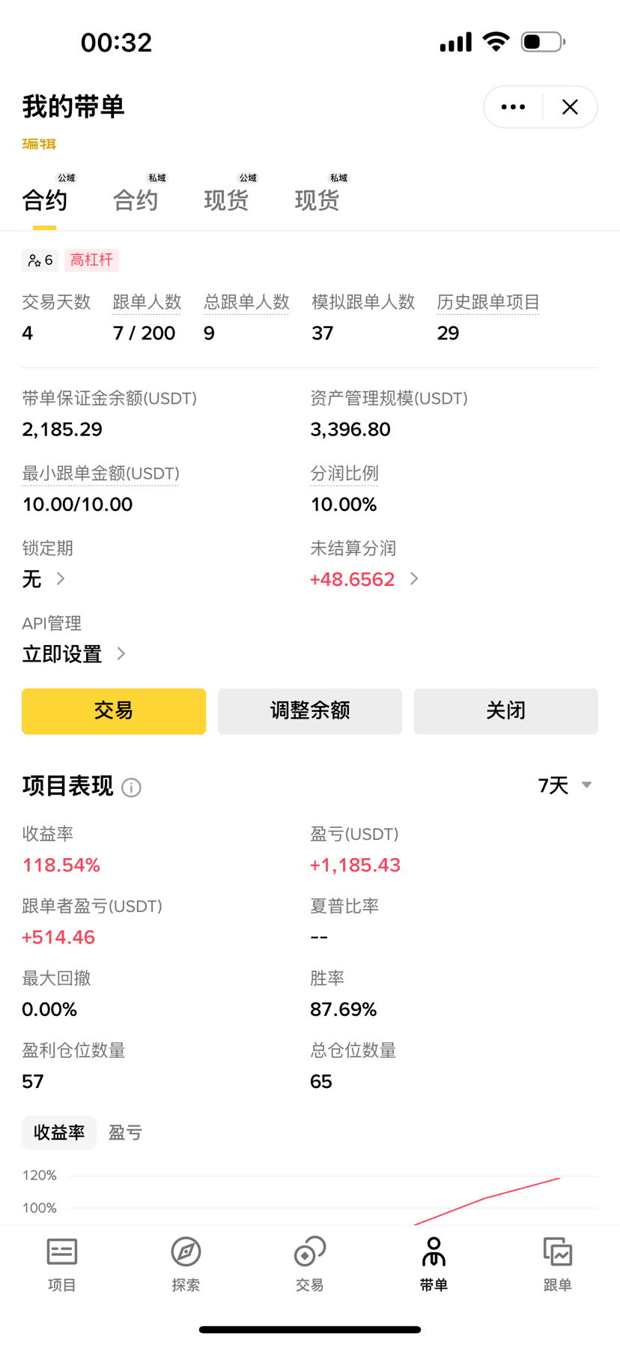Open the 项目 tab in bottom navigation

click(62, 1265)
